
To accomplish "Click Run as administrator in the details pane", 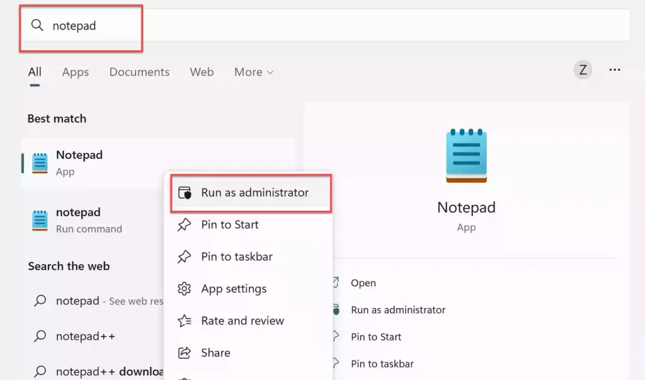I will pyautogui.click(x=398, y=309).
